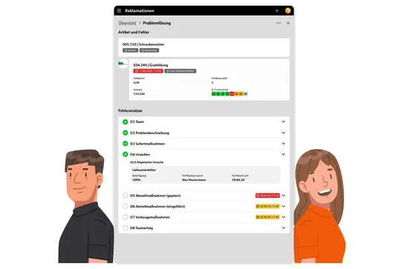Click the red date tag under Gratbildung
Screen dimensions: 404x269
[x=148, y=71]
